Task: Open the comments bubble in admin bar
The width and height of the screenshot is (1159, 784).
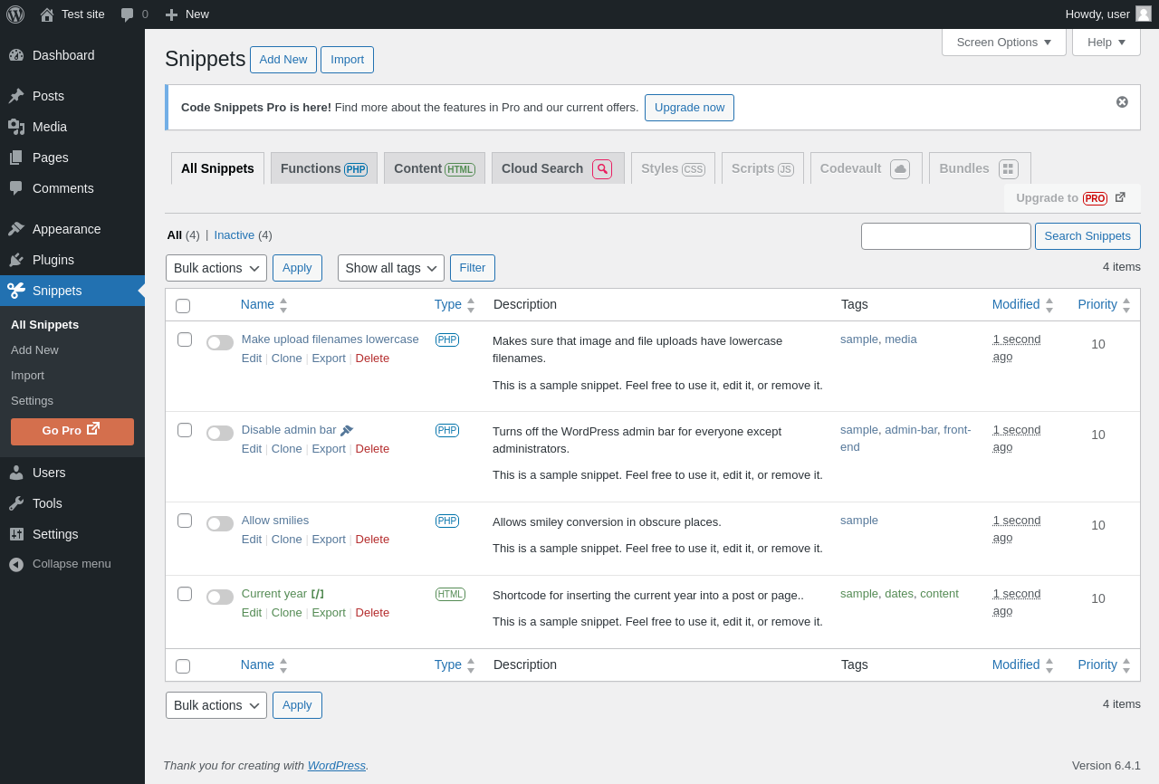Action: [128, 14]
